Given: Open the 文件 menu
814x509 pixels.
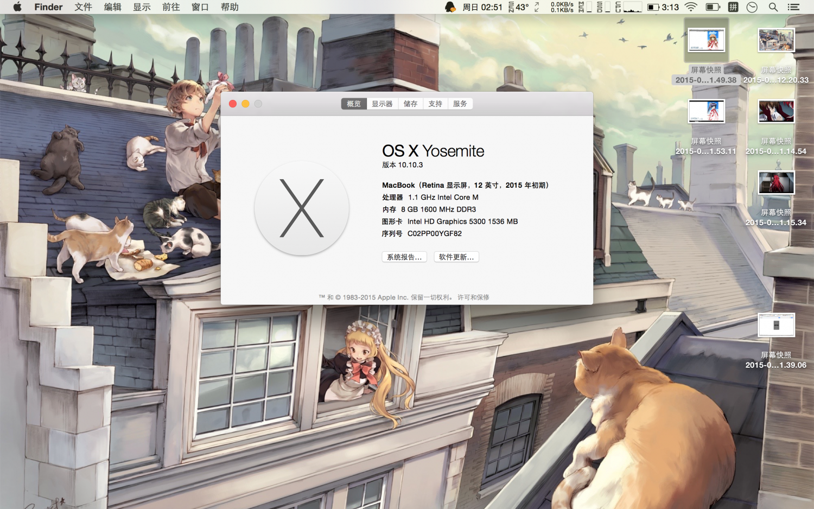Looking at the screenshot, I should 83,7.
